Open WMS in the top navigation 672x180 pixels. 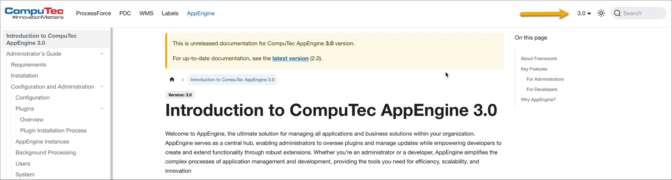pyautogui.click(x=146, y=13)
